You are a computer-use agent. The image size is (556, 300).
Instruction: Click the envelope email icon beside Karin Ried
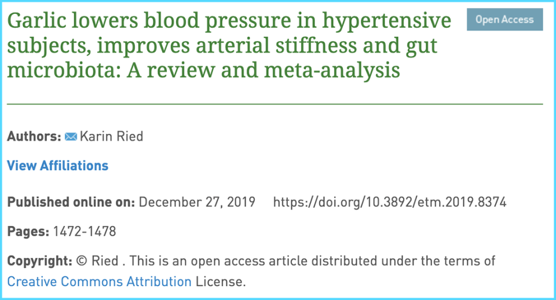click(71, 137)
